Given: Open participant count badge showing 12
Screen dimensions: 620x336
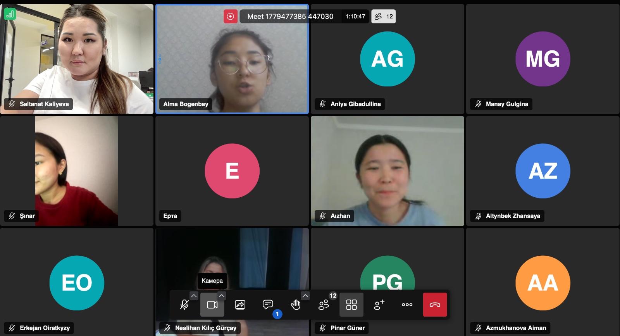Looking at the screenshot, I should [384, 16].
